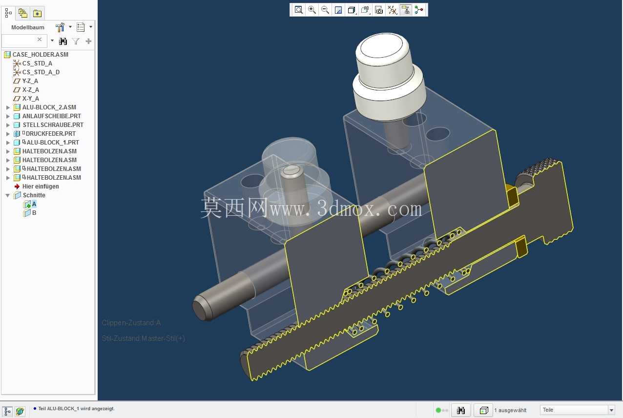Image resolution: width=623 pixels, height=418 pixels.
Task: Select the Schnitte folder item
Action: (x=34, y=195)
